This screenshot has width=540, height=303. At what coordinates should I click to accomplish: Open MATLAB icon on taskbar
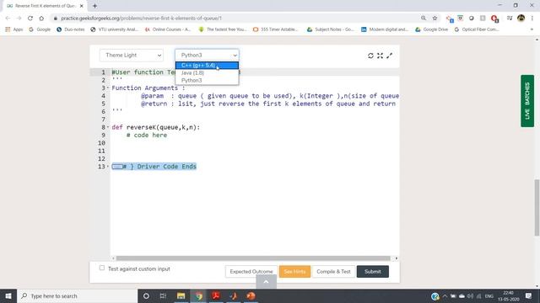pos(234,295)
